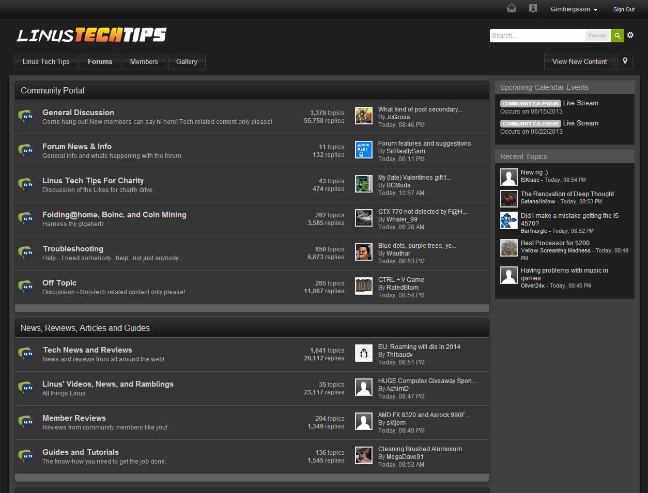The width and height of the screenshot is (648, 493).
Task: Click the Member Reviews forum status icon
Action: coord(26,422)
